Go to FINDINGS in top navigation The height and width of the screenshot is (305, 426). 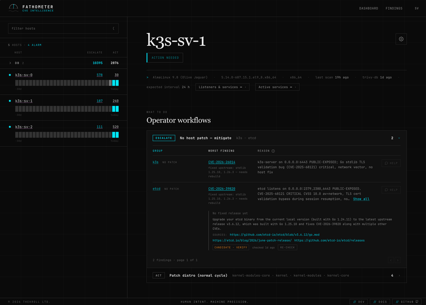(394, 9)
